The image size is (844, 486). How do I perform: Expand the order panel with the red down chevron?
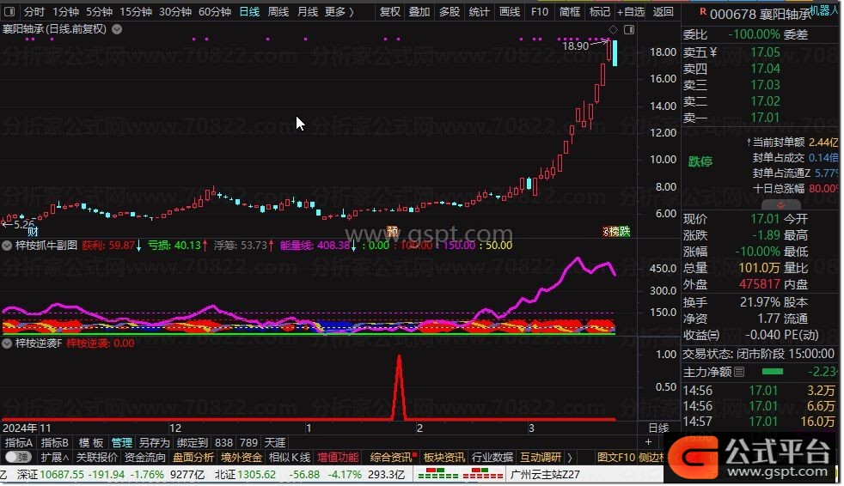click(780, 205)
